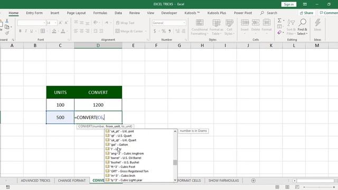
Task: Click the Accounting dollar sign icon
Action: point(155,31)
